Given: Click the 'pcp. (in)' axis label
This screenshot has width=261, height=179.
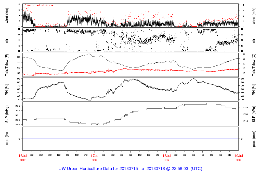Looking at the screenshot, I should tap(7, 139).
